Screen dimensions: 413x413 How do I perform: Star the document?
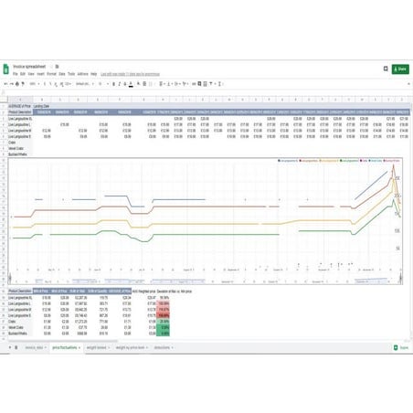pyautogui.click(x=51, y=67)
